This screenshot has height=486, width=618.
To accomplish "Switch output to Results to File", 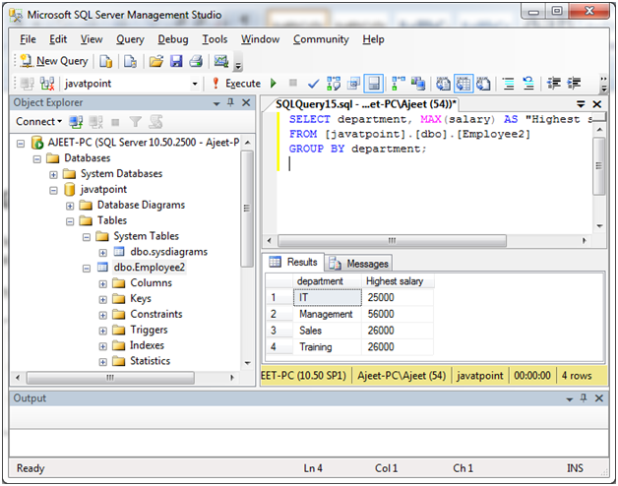I will coord(483,84).
